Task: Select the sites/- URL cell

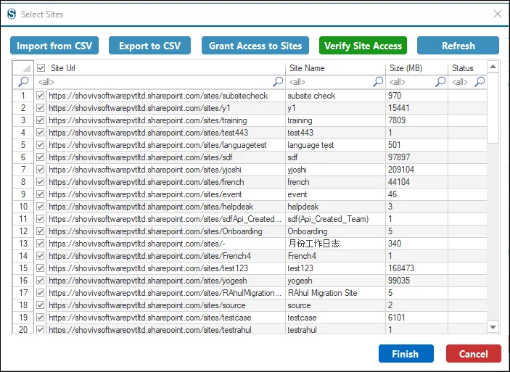Action: click(166, 244)
